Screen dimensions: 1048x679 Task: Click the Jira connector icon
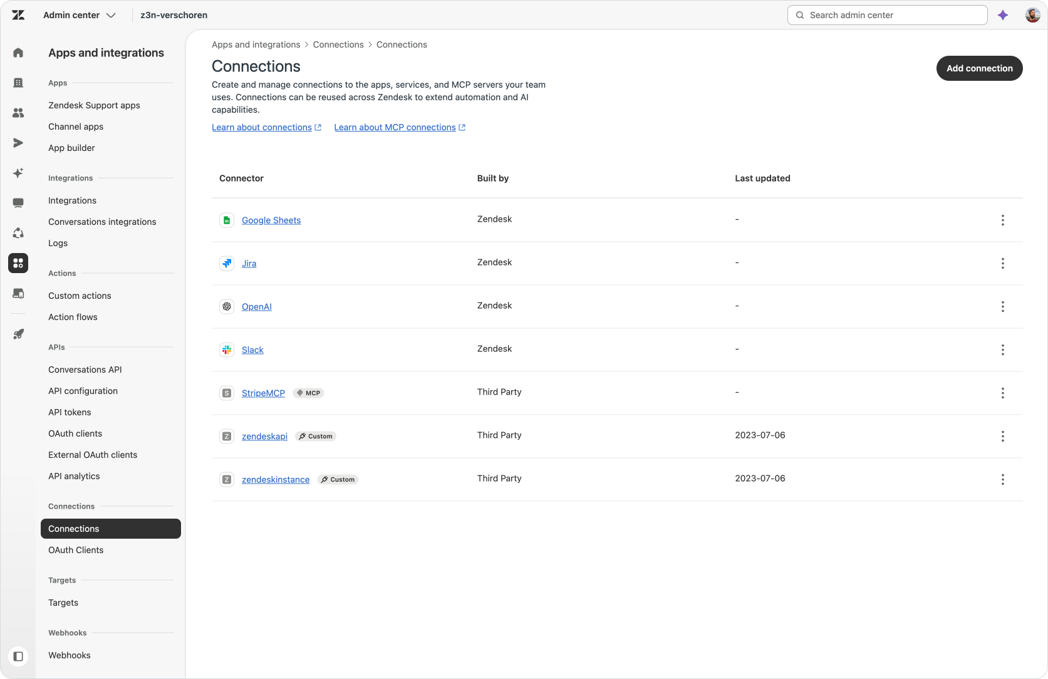(x=227, y=263)
